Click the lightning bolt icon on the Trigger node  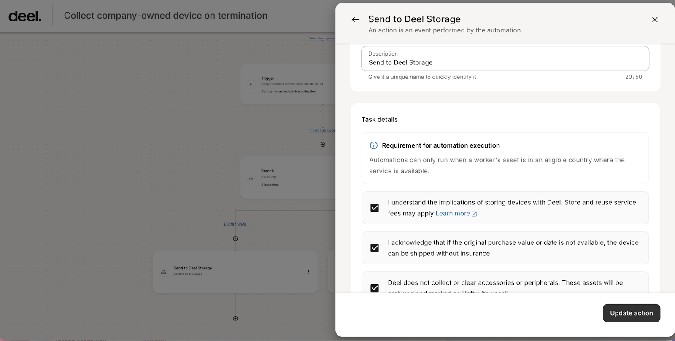(x=251, y=84)
